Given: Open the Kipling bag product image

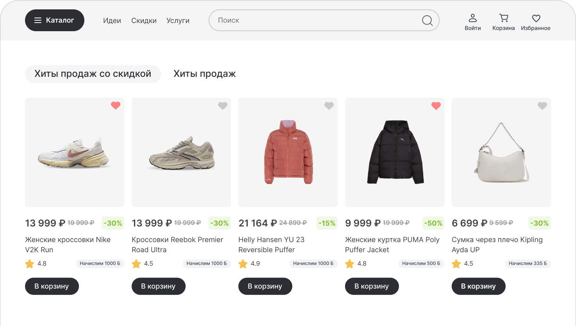Looking at the screenshot, I should coord(501,152).
